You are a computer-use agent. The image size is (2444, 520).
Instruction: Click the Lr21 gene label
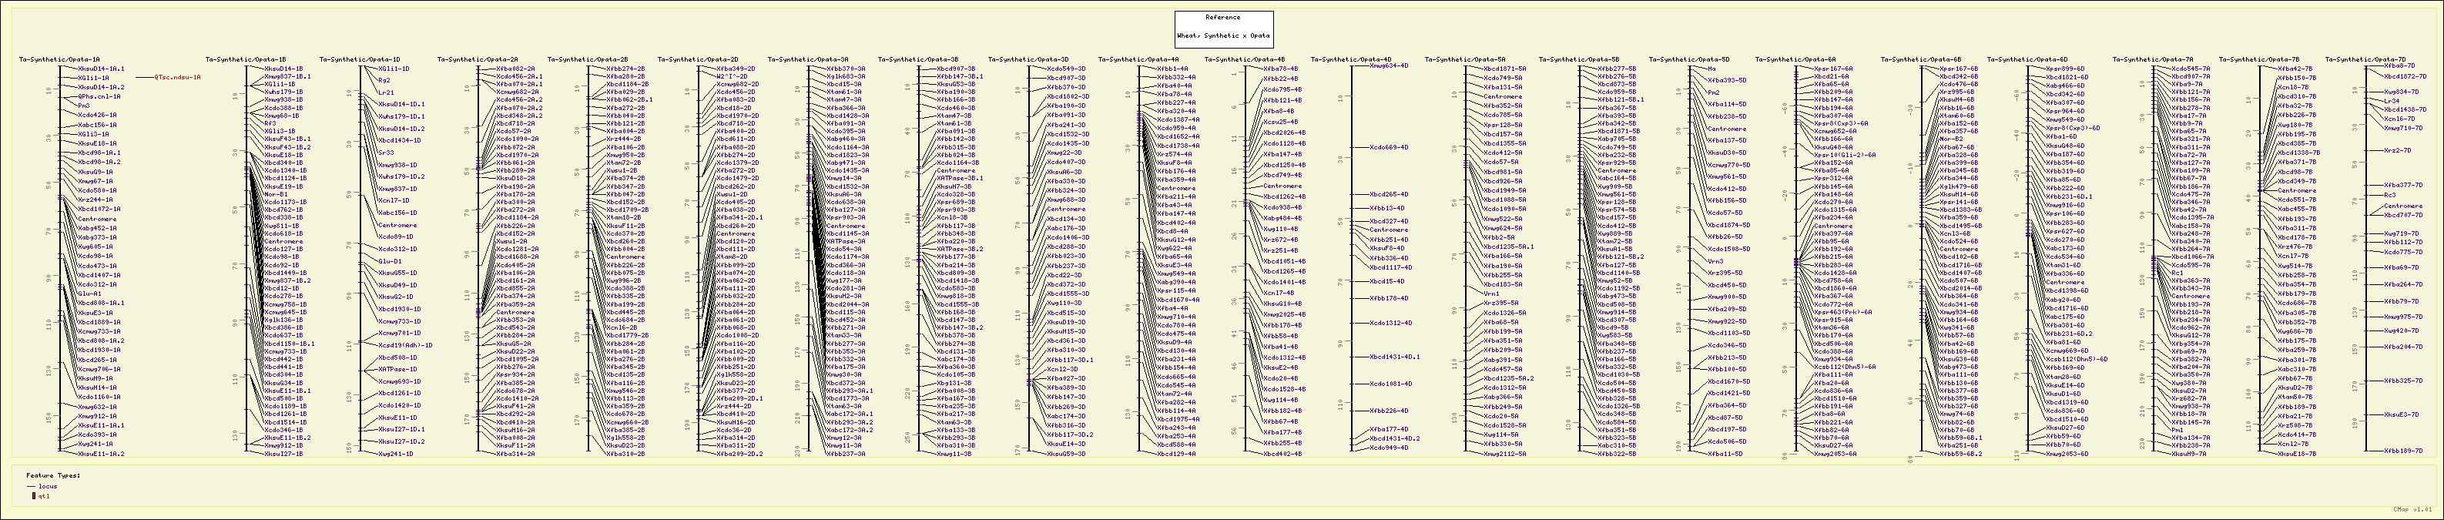(386, 93)
